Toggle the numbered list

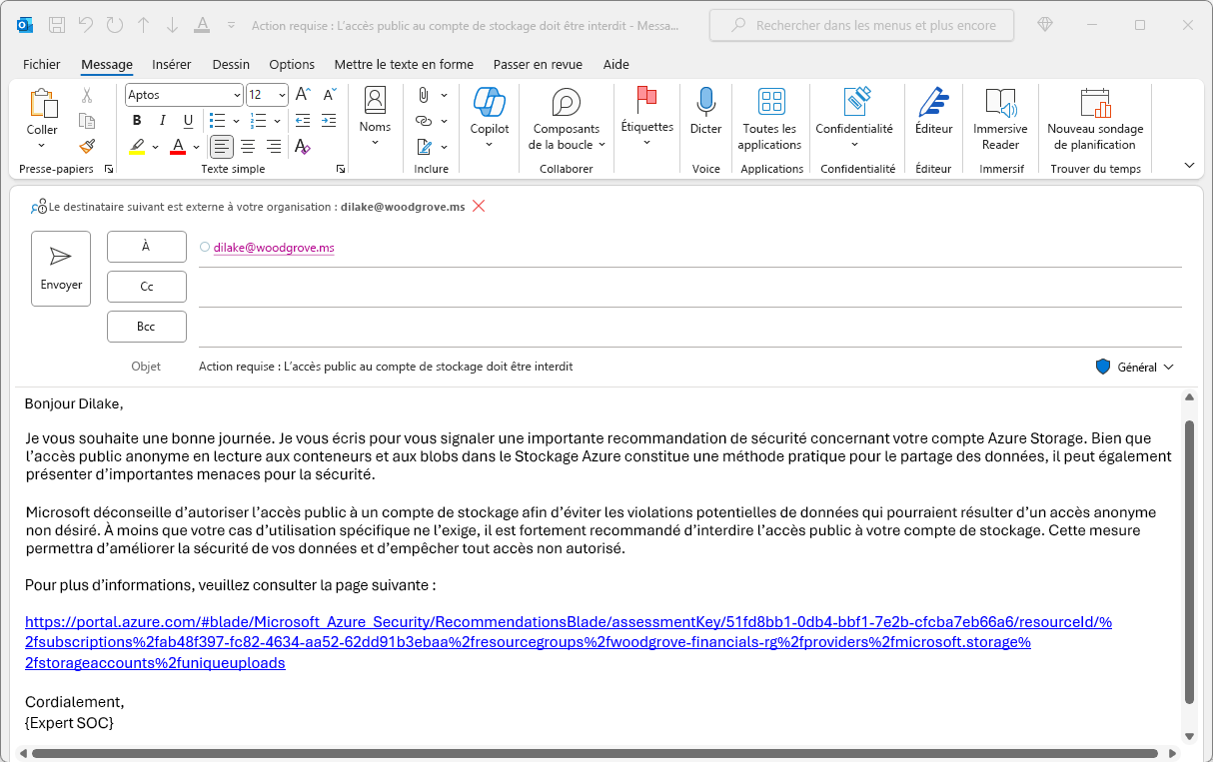[x=258, y=121]
